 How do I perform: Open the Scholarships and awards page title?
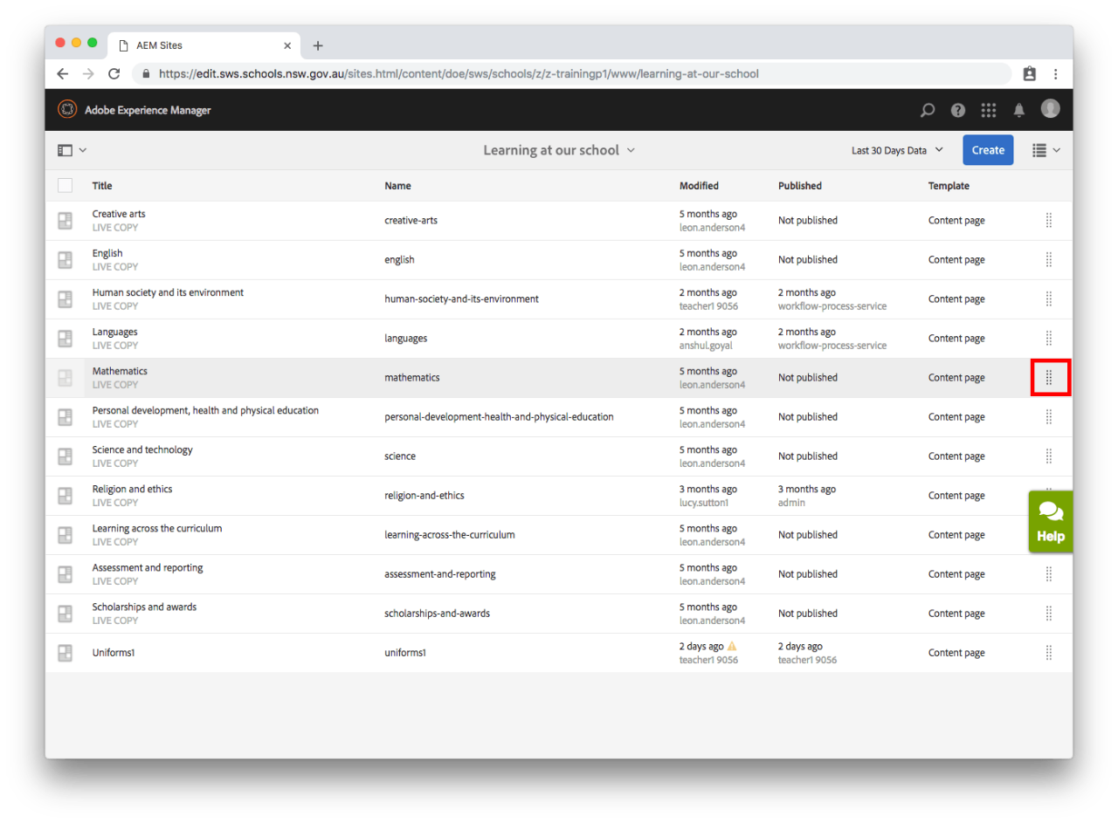(144, 607)
